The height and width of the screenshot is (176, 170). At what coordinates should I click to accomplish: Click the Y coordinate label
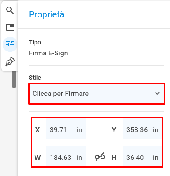click(114, 130)
